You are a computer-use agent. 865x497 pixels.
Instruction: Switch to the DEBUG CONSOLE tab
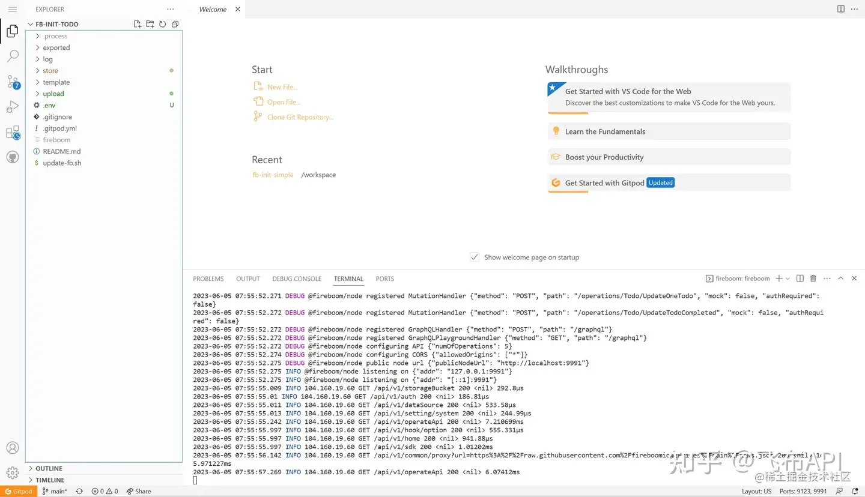click(x=297, y=279)
